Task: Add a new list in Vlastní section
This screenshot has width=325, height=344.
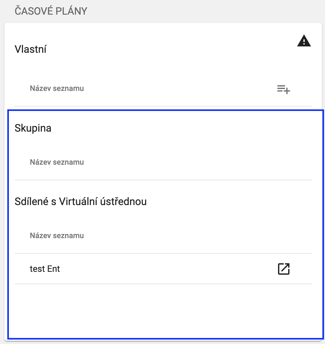Action: pos(283,89)
